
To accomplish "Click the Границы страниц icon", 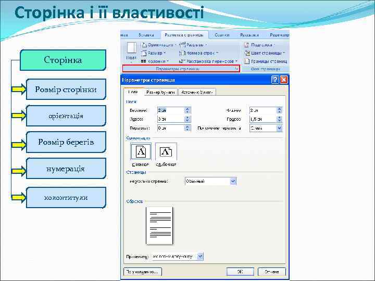I will point(246,61).
